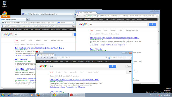Click magnifier in Firefox search box
172x97 pixels.
pyautogui.click(x=73, y=23)
